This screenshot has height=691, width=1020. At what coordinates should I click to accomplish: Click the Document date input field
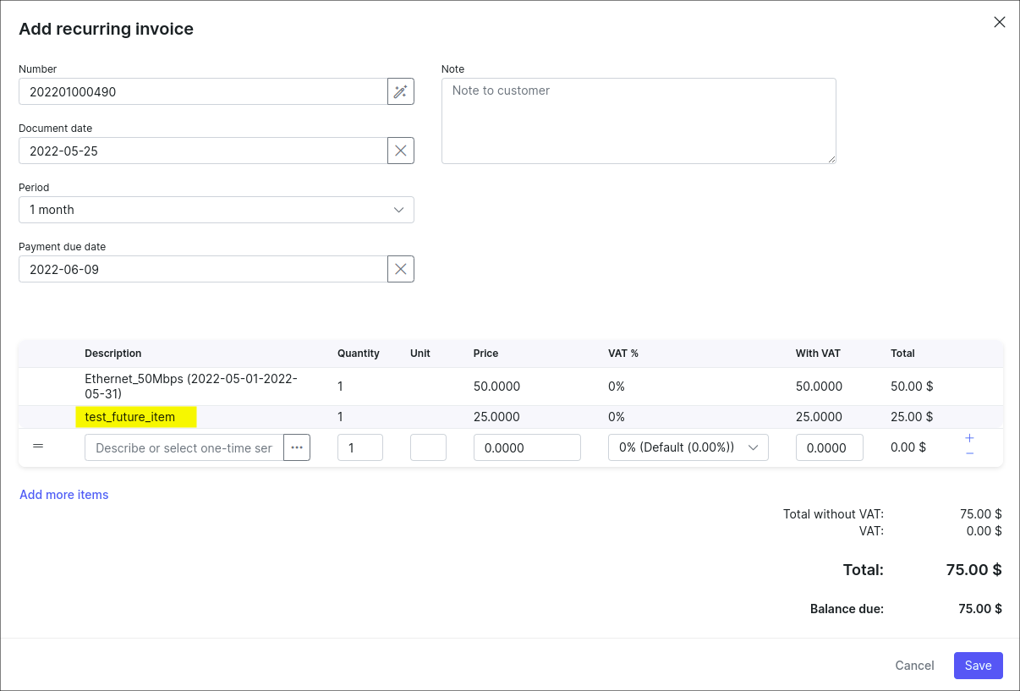203,151
